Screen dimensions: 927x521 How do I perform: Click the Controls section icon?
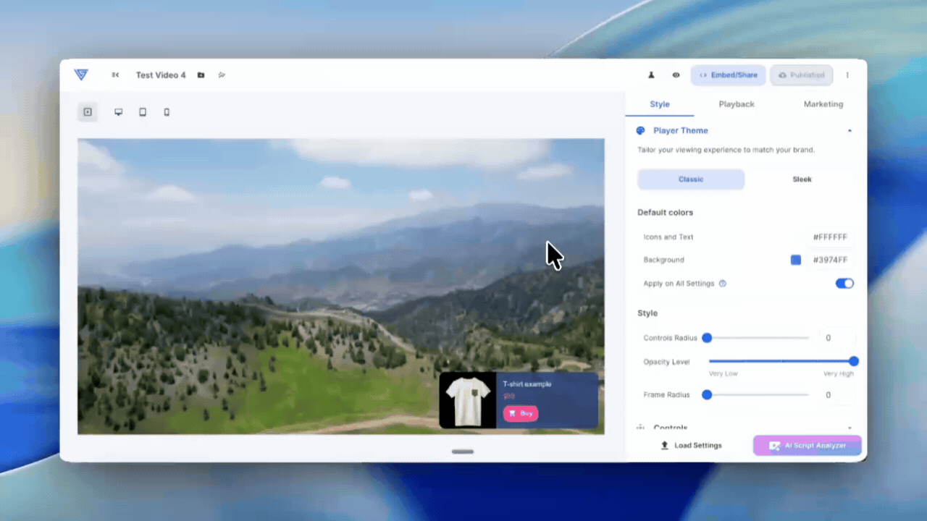[x=640, y=428]
